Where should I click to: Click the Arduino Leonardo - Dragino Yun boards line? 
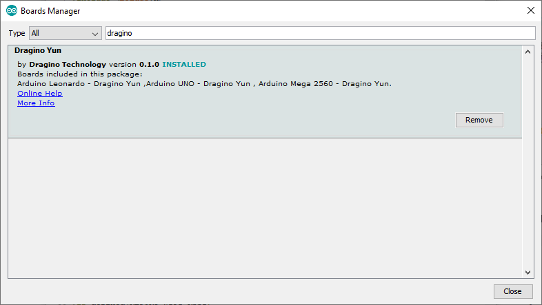[x=204, y=83]
